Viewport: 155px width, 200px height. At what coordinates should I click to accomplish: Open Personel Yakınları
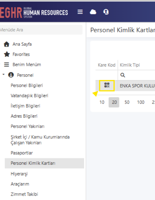(x=27, y=126)
